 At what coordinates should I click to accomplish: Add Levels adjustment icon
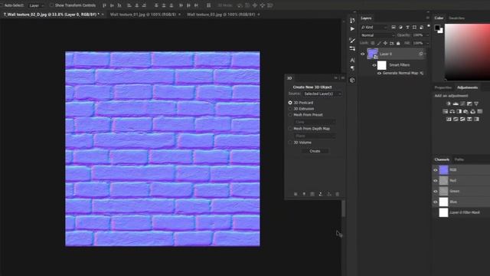pos(456,103)
